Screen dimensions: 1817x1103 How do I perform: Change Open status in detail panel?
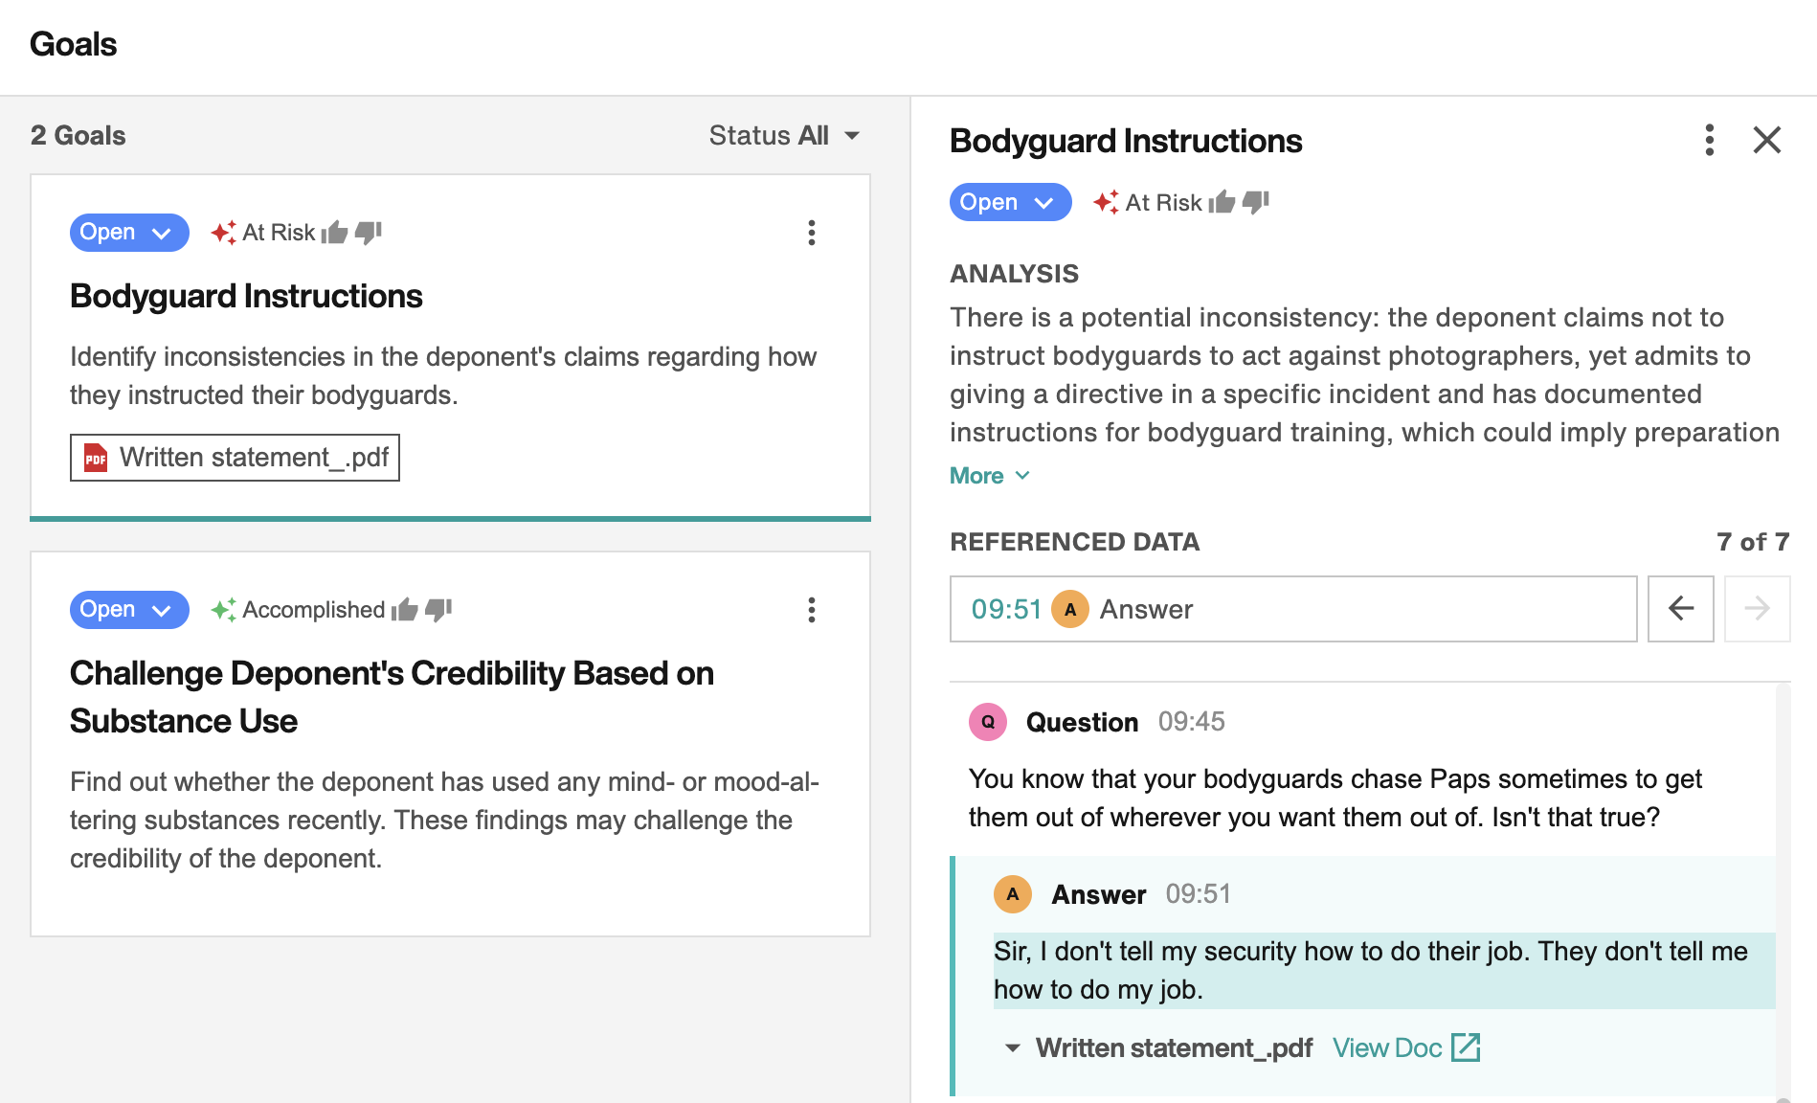[x=1010, y=202]
